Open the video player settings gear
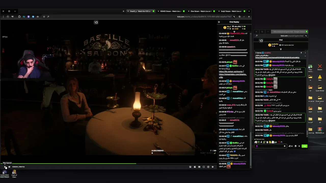Screen dimensions: 326x183 pyautogui.click(x=213, y=167)
